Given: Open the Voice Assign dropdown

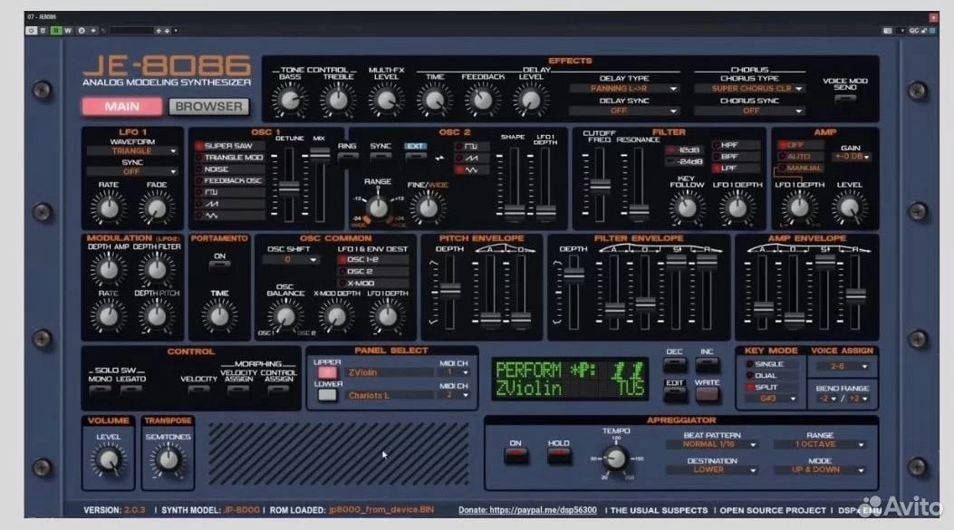Looking at the screenshot, I should point(842,366).
